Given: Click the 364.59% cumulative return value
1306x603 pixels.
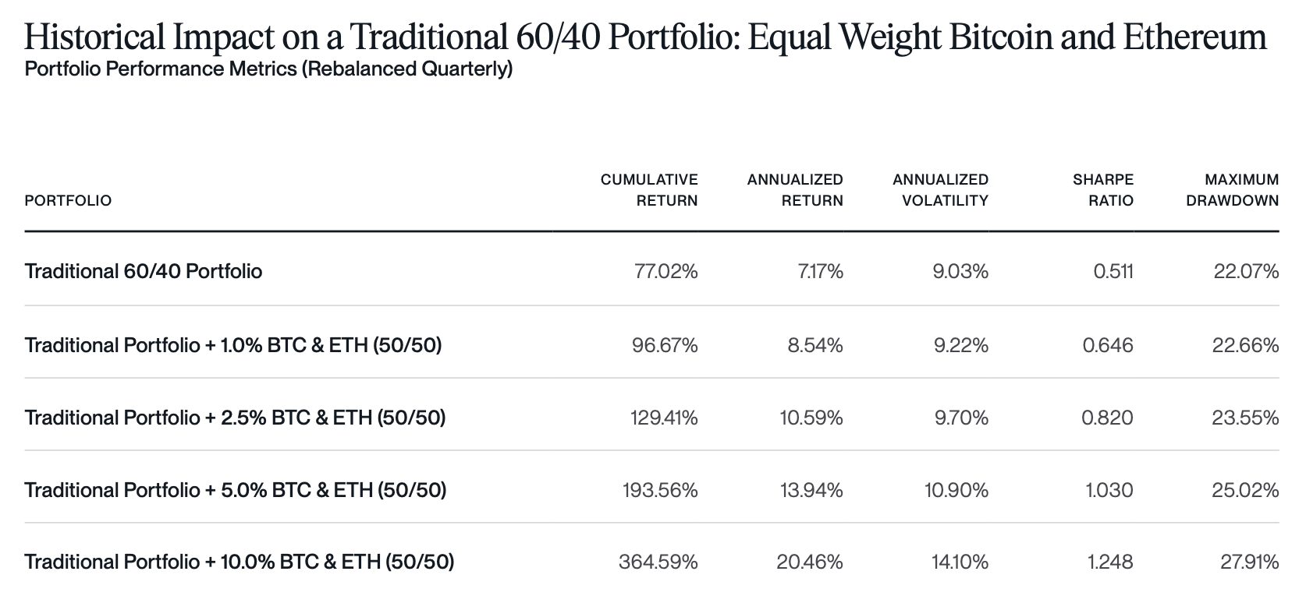Looking at the screenshot, I should [658, 562].
